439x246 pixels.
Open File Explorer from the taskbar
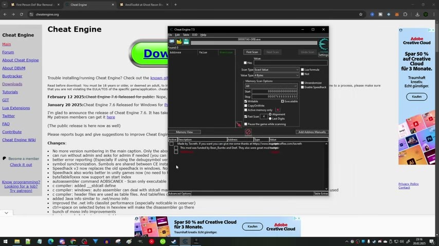pyautogui.click(x=17, y=241)
